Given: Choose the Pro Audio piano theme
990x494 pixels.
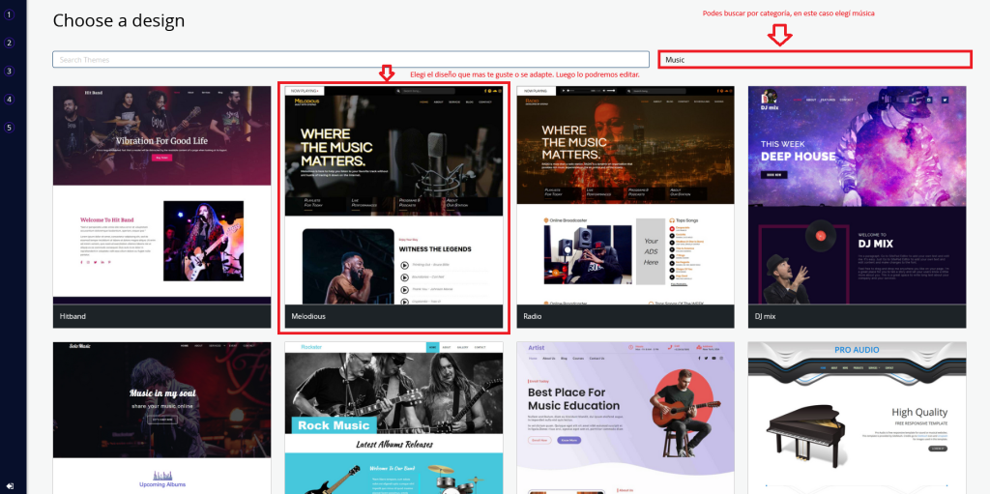Looking at the screenshot, I should coord(857,418).
